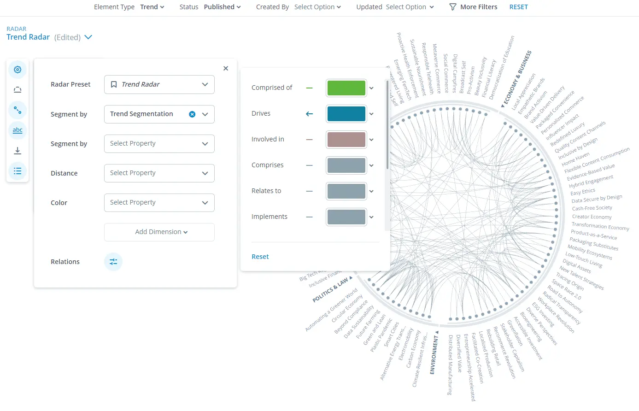Click the More Filters funnel icon

[x=453, y=7]
